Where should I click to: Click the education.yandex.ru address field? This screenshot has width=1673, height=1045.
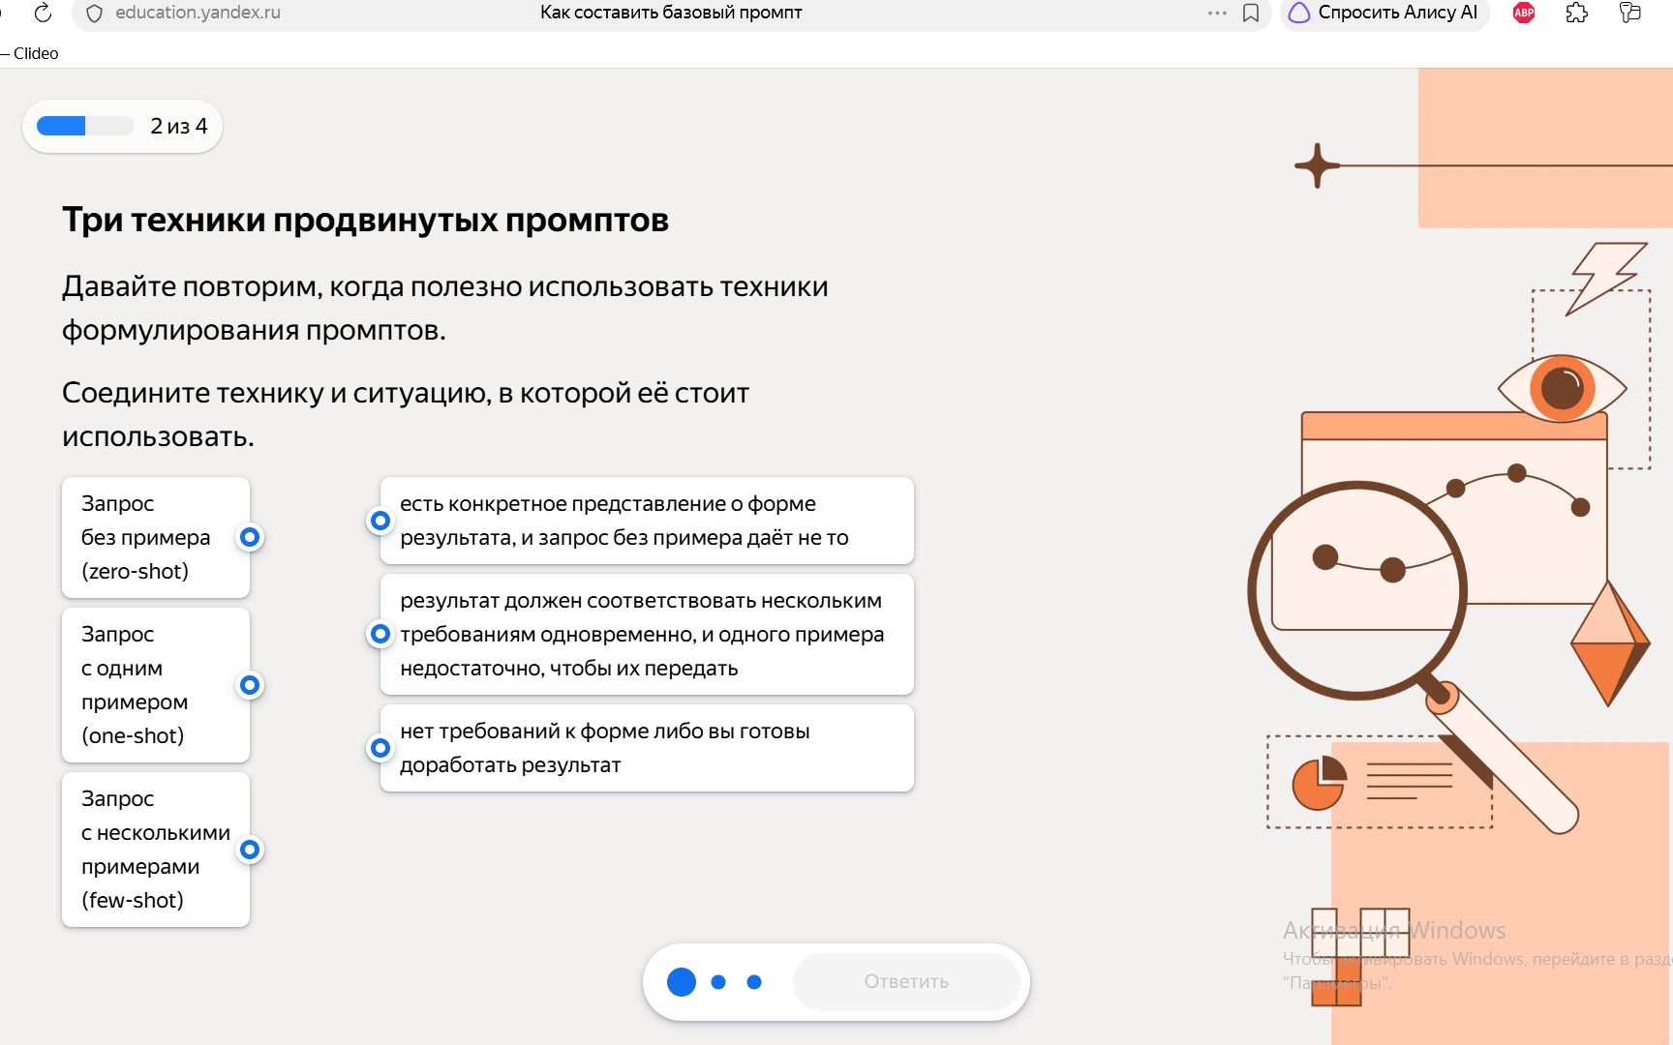(198, 13)
